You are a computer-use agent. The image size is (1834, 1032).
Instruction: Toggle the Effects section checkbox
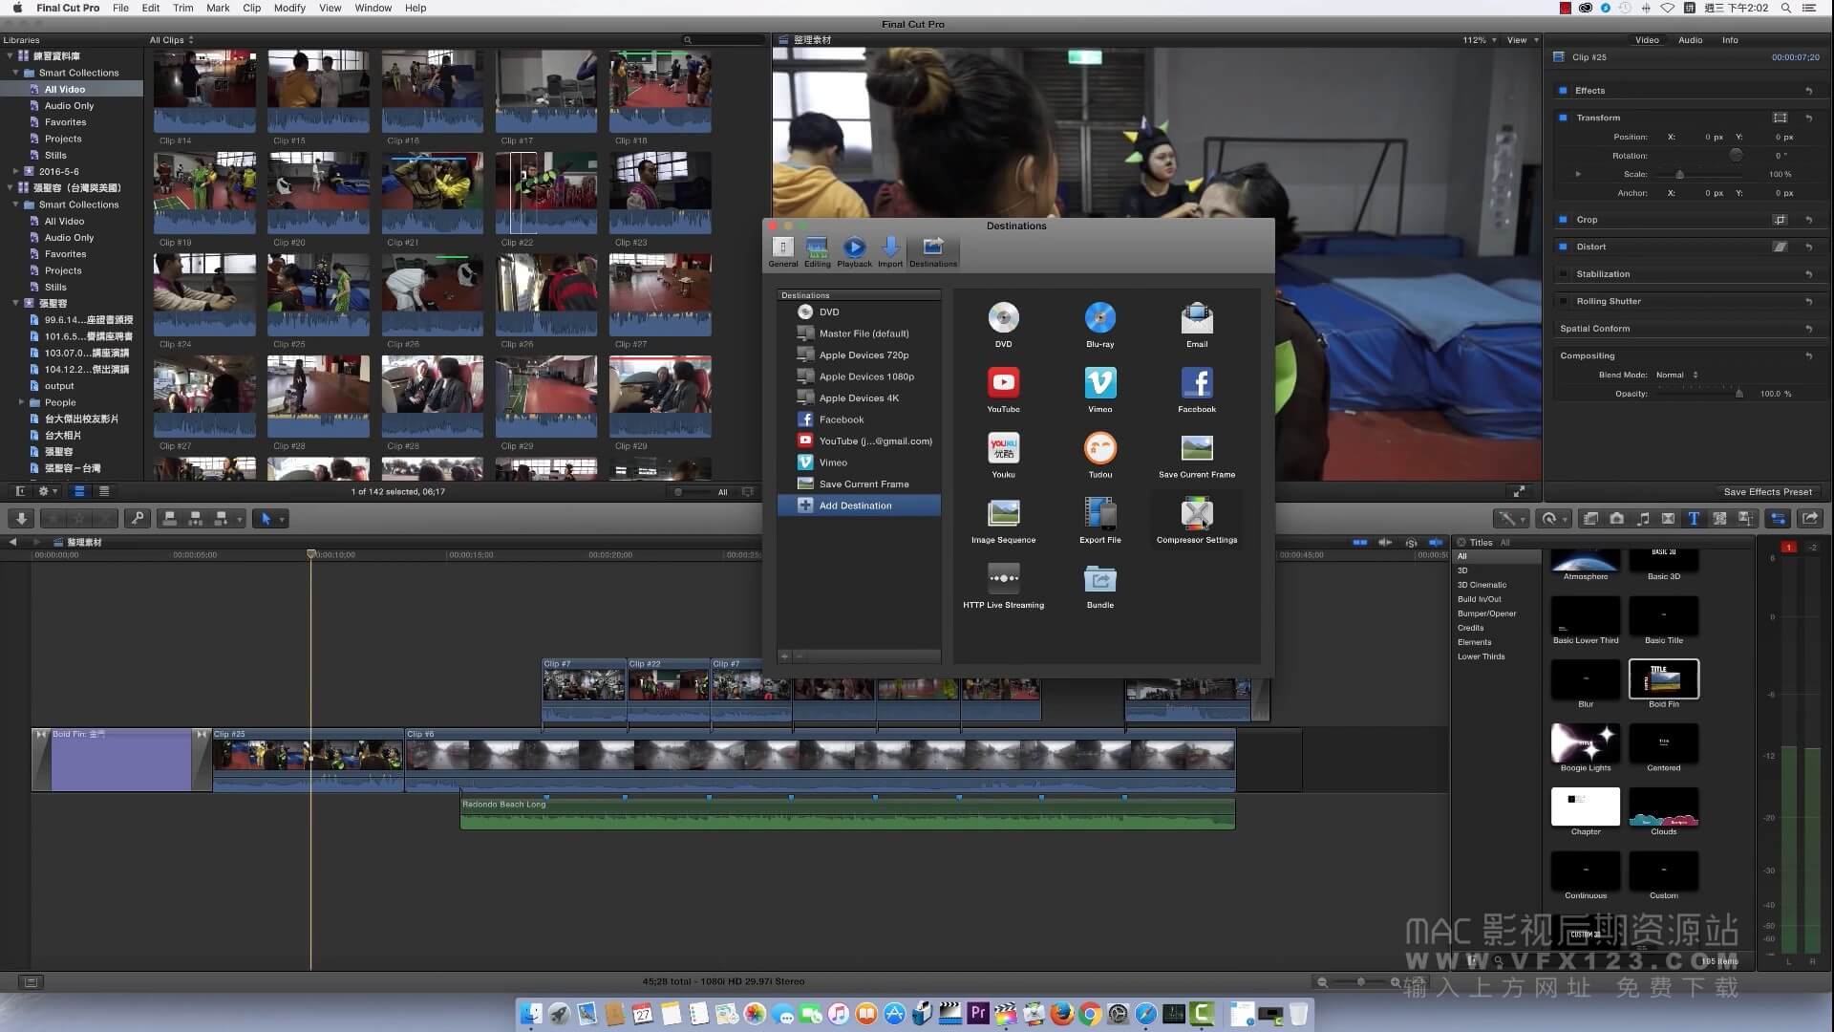1563,91
